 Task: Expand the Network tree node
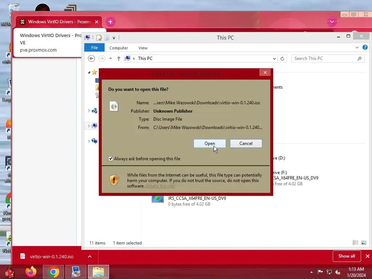coord(89,141)
